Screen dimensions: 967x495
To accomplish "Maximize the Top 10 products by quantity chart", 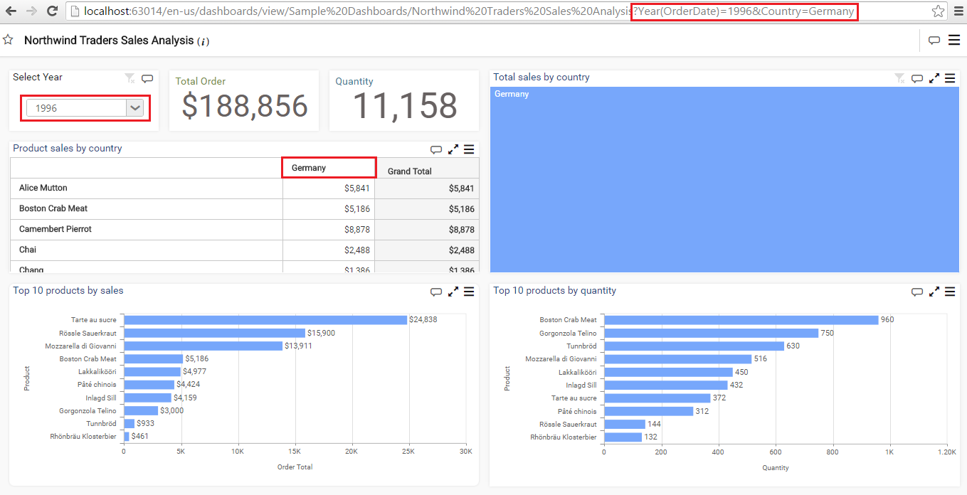I will [x=934, y=292].
